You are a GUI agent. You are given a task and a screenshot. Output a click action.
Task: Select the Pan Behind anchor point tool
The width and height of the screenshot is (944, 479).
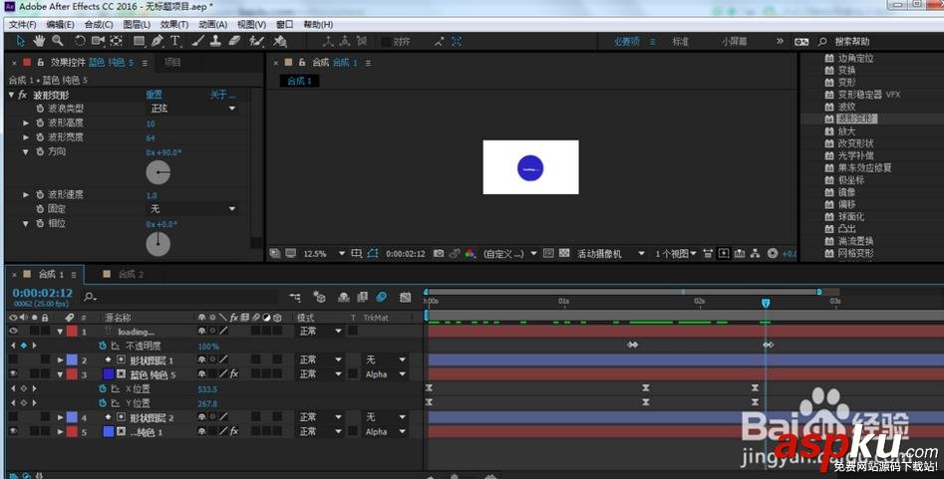[117, 41]
